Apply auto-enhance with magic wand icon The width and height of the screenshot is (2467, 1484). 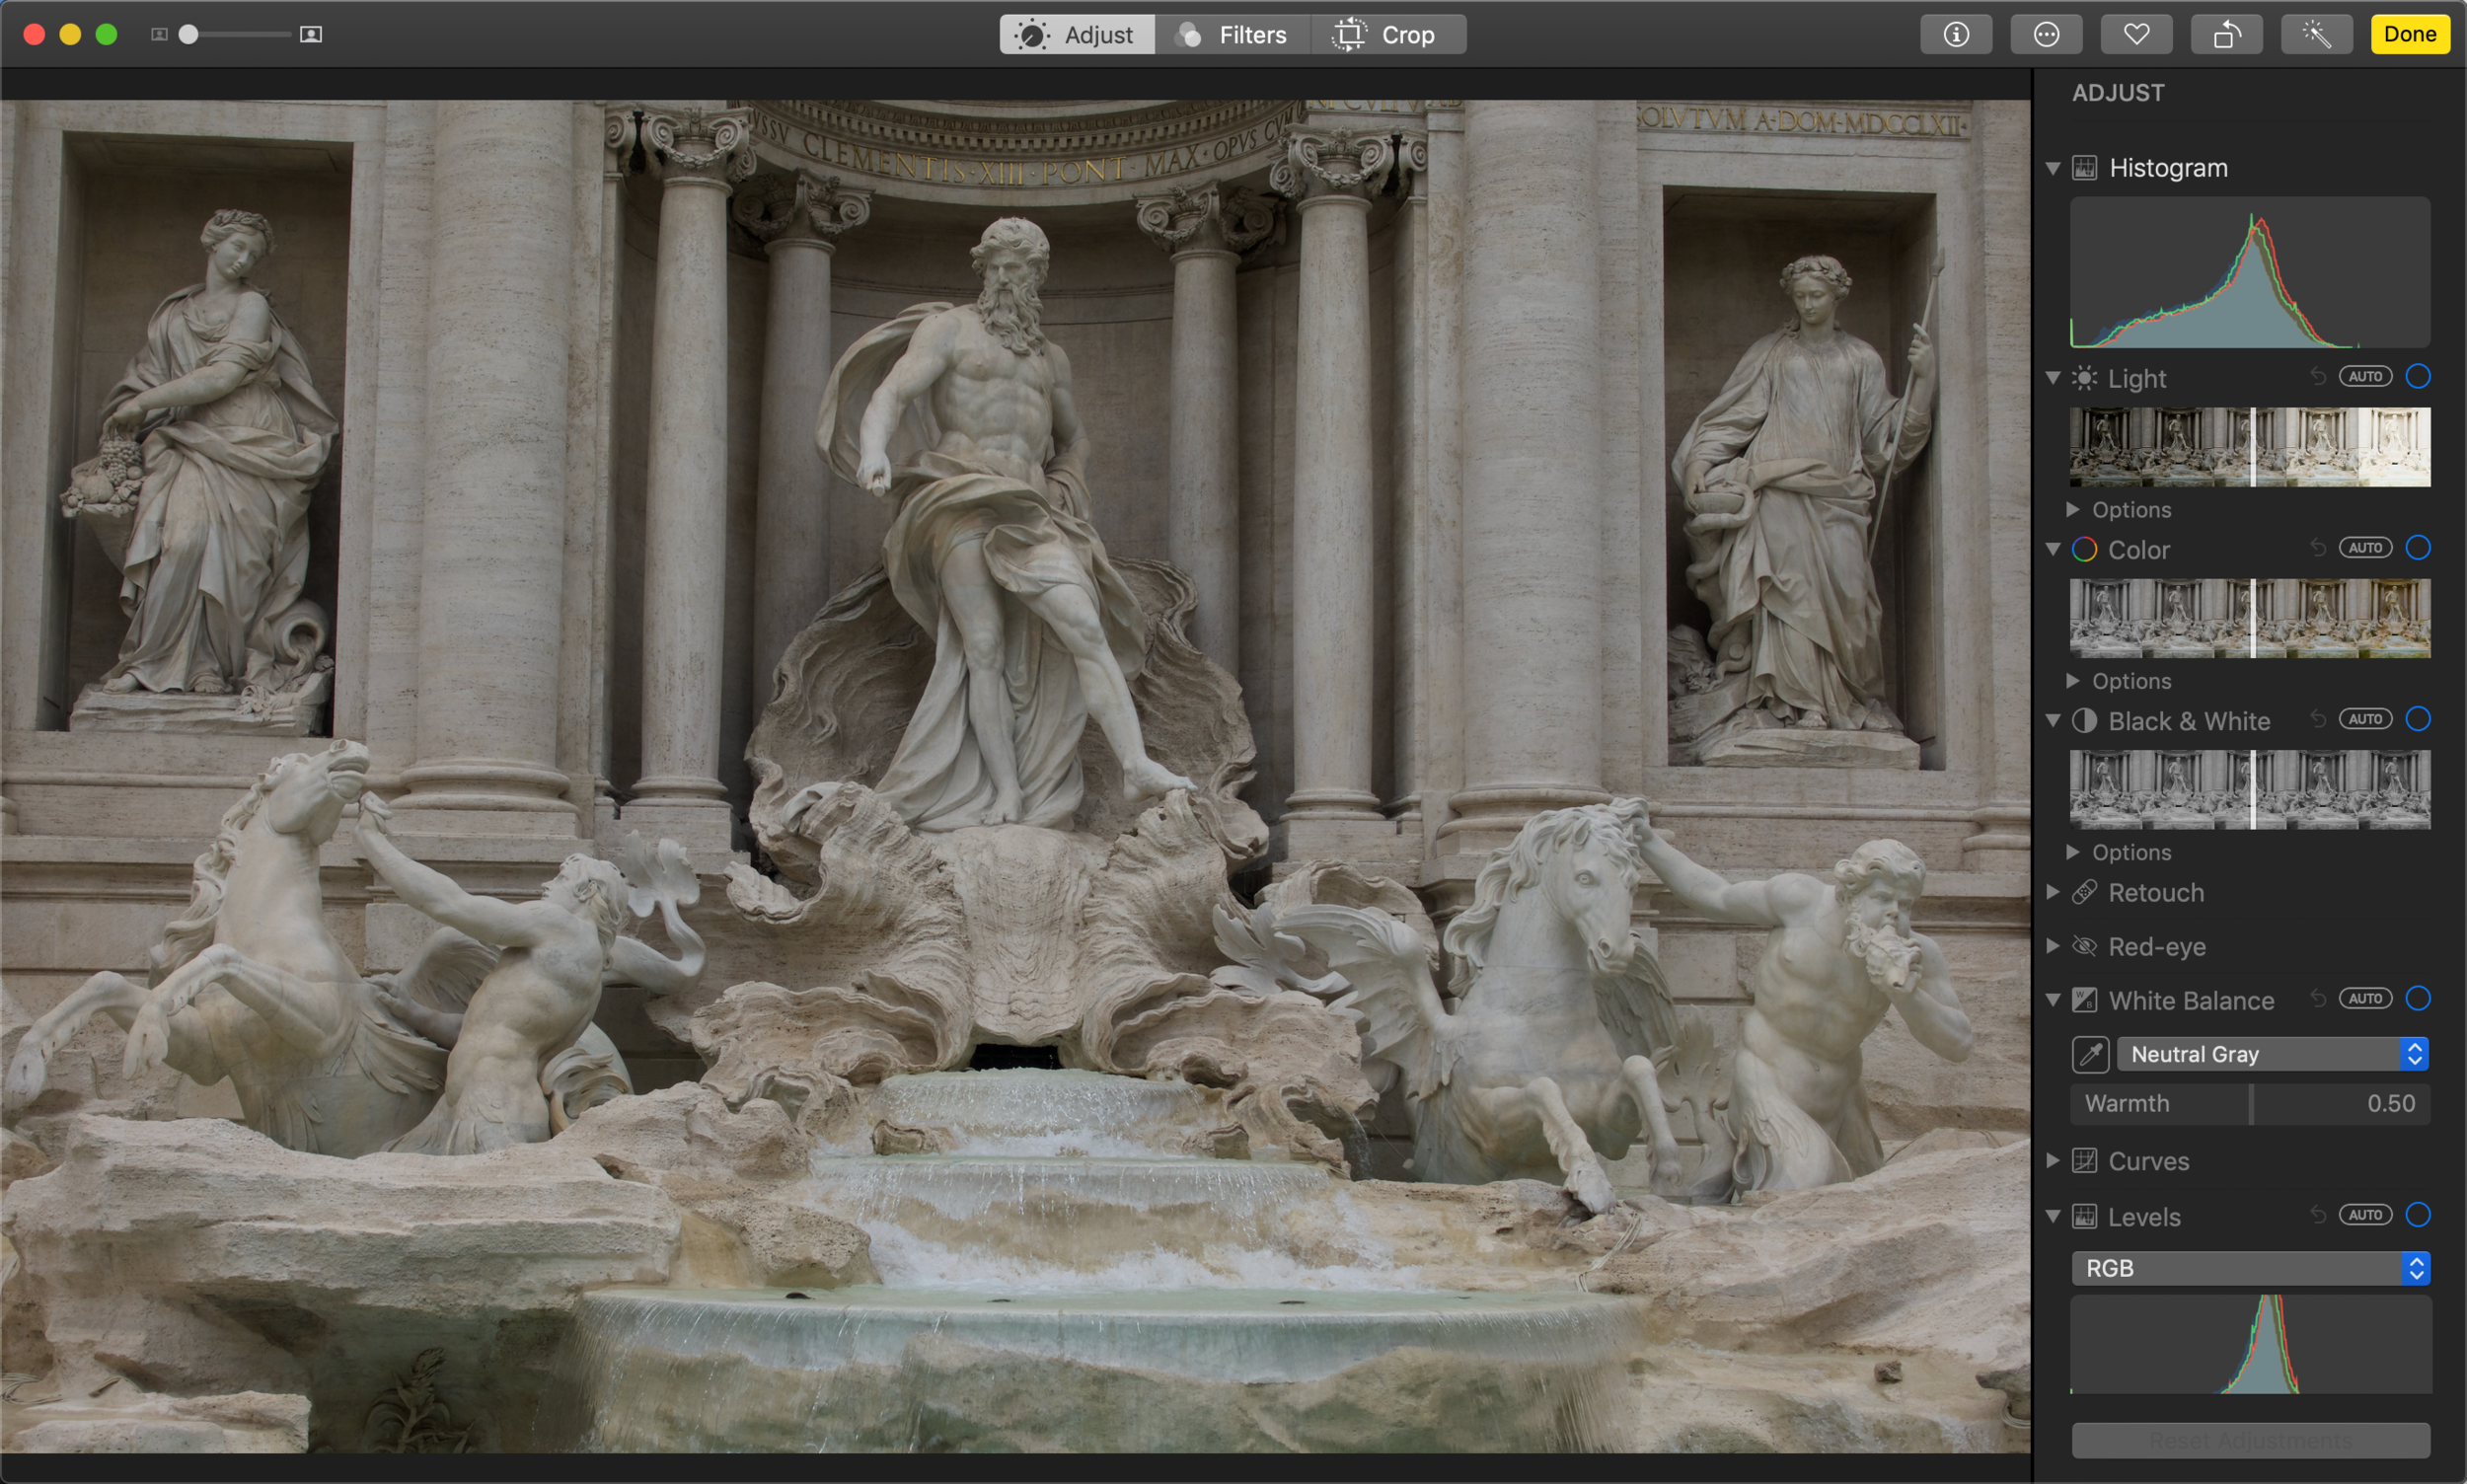(x=2316, y=35)
